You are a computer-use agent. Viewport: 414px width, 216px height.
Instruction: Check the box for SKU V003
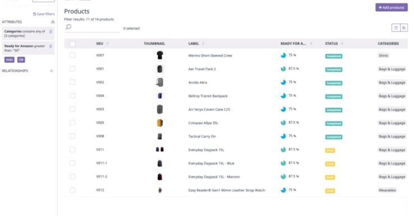[x=72, y=109]
